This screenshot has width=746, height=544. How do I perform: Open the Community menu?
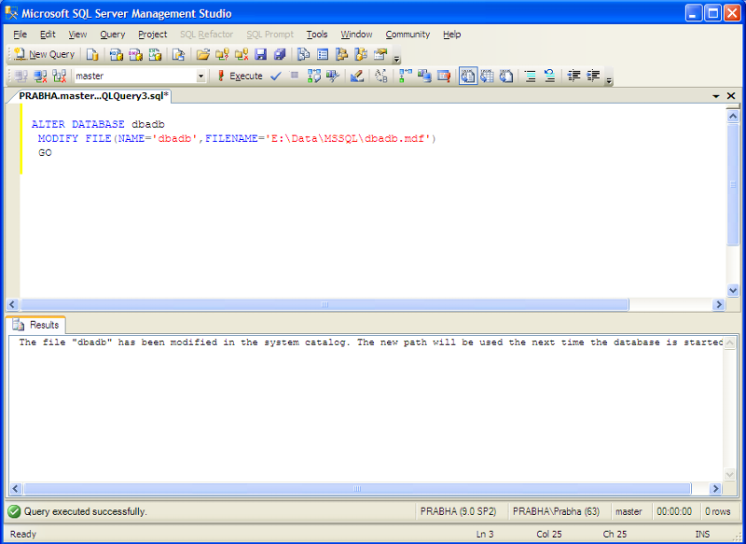click(408, 35)
